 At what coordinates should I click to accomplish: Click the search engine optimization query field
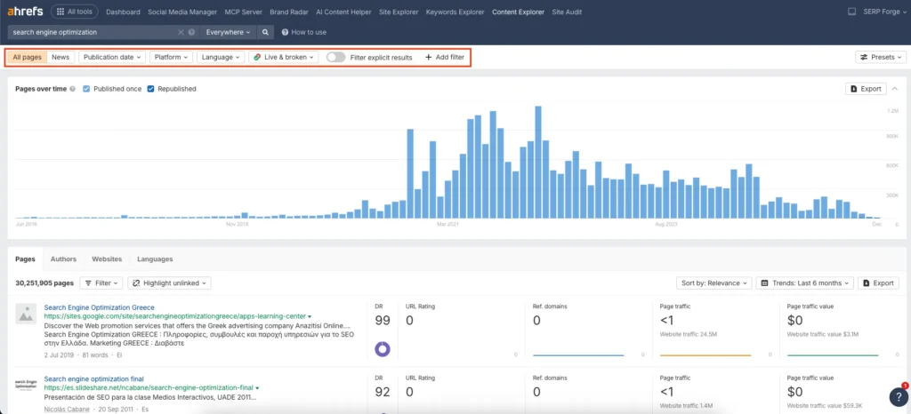tap(89, 32)
